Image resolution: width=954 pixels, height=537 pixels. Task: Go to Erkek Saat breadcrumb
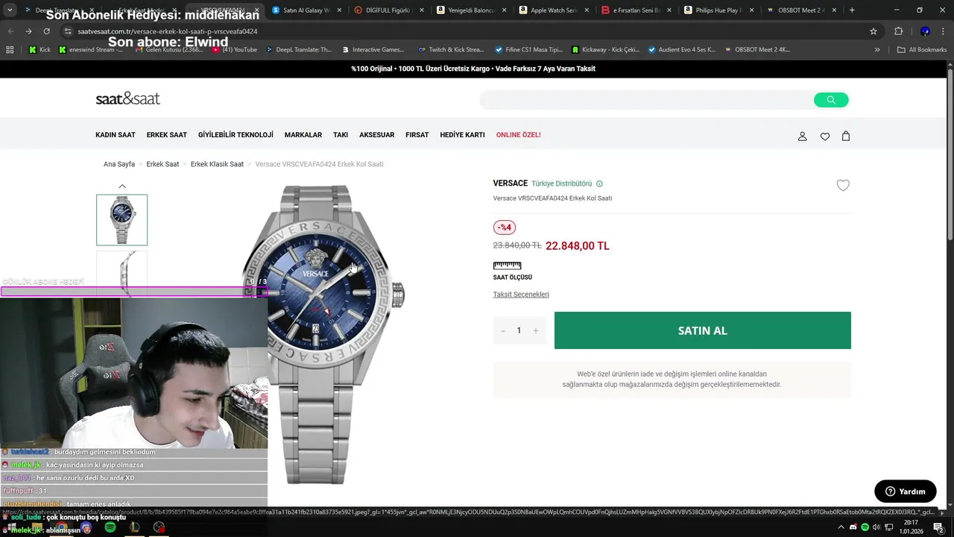pyautogui.click(x=162, y=164)
